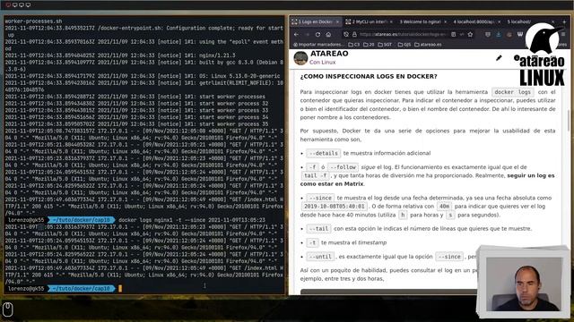Switch to the second workspace indicator
The image size is (574, 322).
(x=14, y=4)
